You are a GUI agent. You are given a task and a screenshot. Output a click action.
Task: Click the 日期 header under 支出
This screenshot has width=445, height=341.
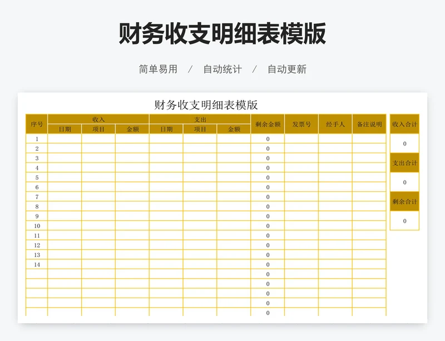(166, 129)
